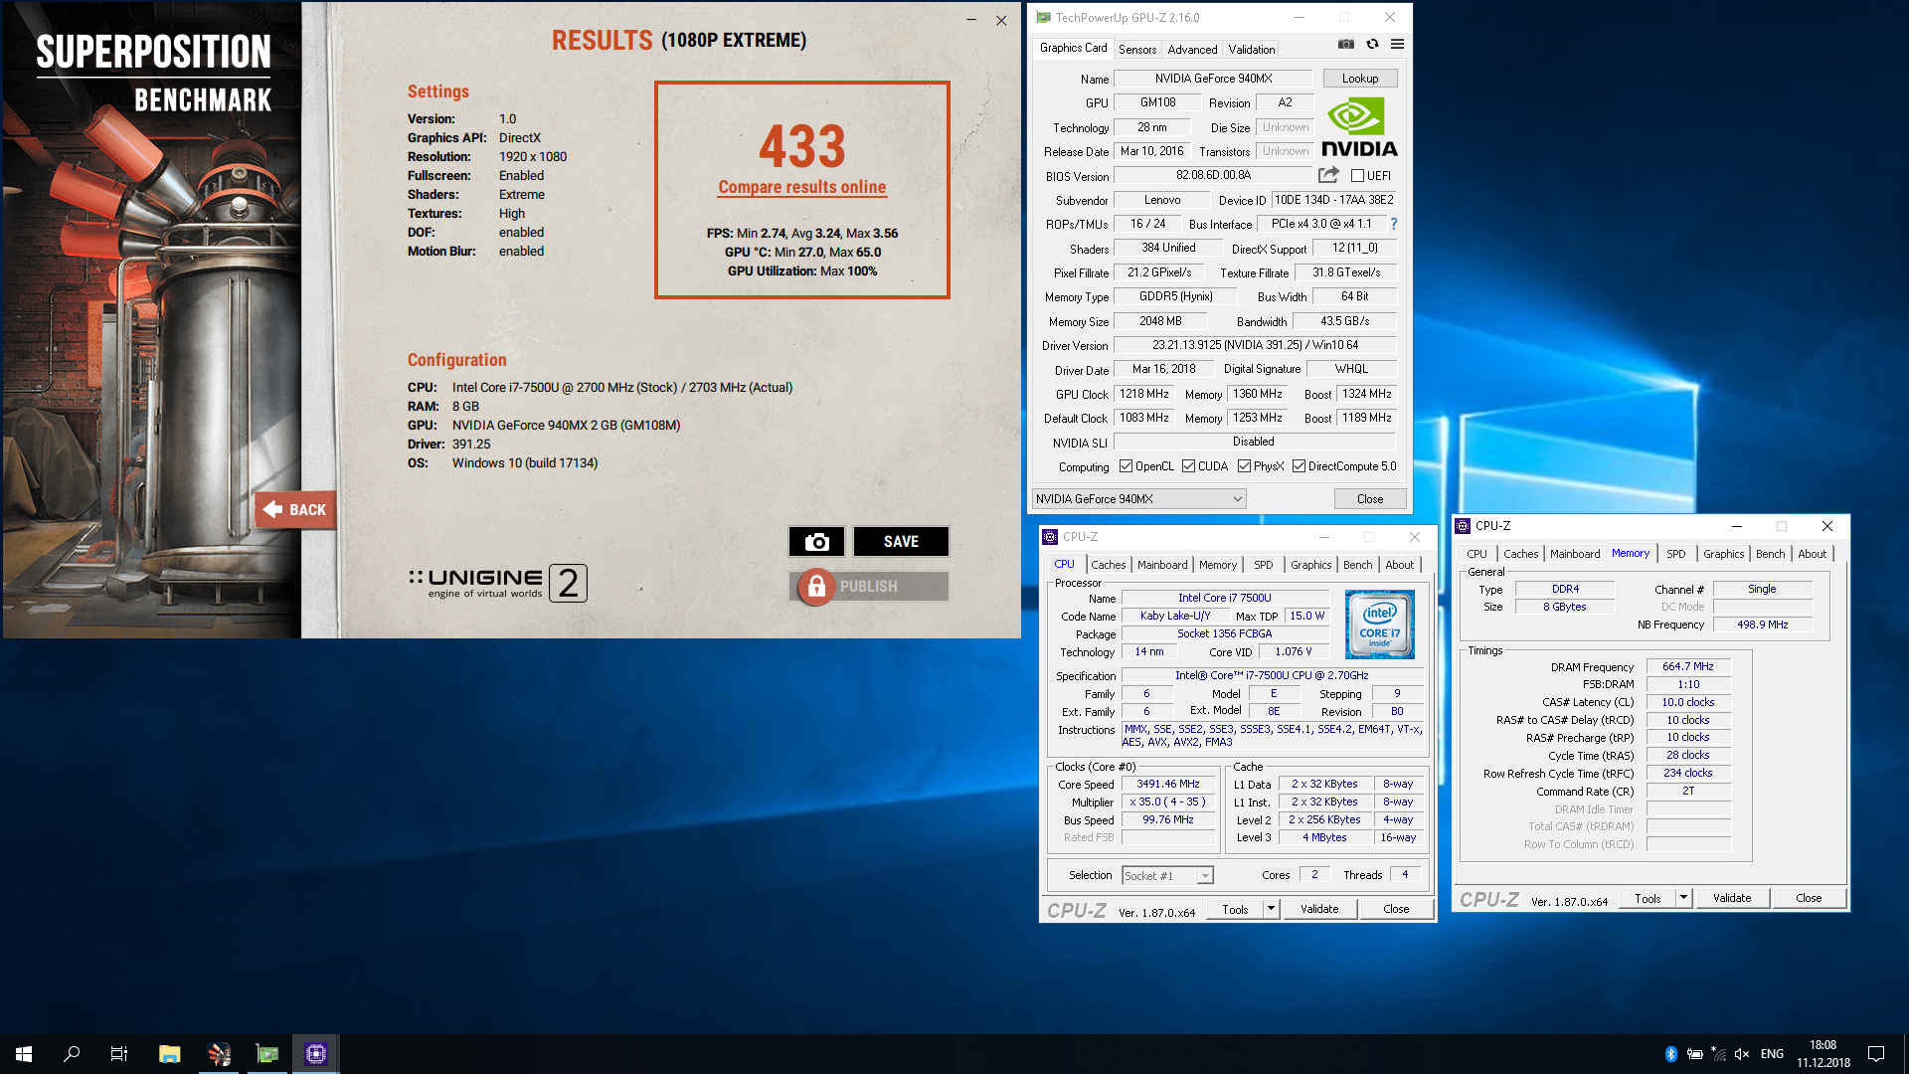Expand the Tools dropdown arrow in the CPU tab window

(1271, 909)
